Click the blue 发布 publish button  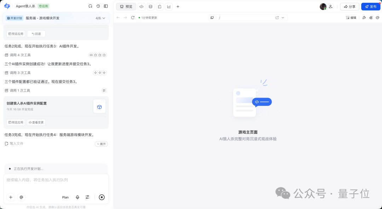[x=371, y=7]
